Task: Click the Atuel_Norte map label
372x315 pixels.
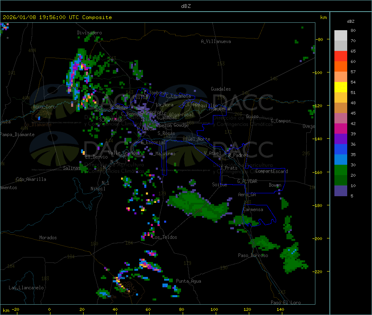Action: [x=196, y=139]
